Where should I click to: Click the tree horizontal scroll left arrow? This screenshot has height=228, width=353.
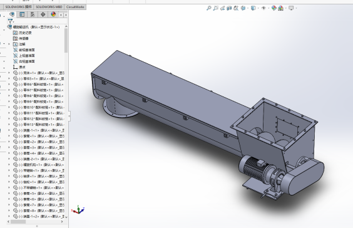9,222
